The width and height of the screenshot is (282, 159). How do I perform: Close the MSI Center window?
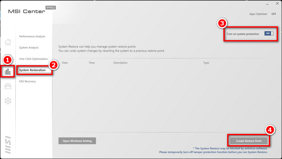click(277, 3)
